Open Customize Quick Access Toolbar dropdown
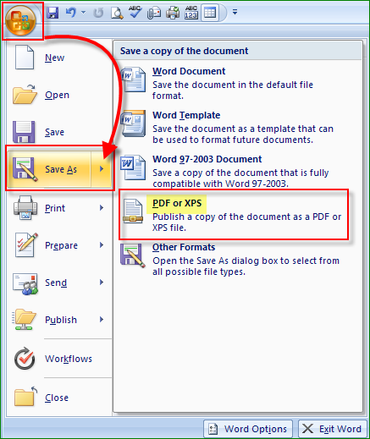 [x=235, y=12]
